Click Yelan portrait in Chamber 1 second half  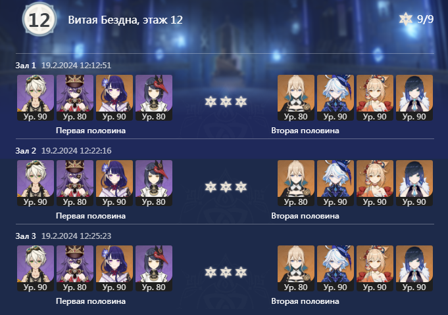(414, 98)
